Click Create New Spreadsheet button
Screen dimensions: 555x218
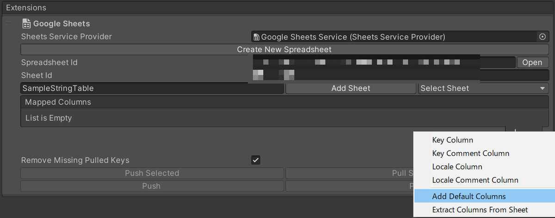pyautogui.click(x=284, y=50)
